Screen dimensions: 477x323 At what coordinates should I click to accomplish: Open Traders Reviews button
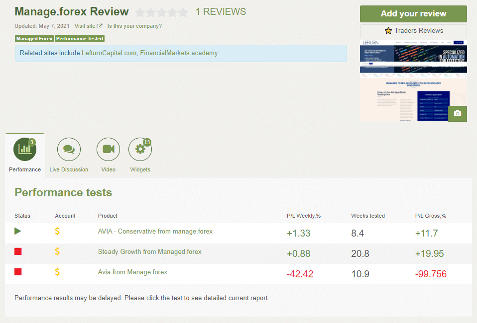pyautogui.click(x=413, y=31)
